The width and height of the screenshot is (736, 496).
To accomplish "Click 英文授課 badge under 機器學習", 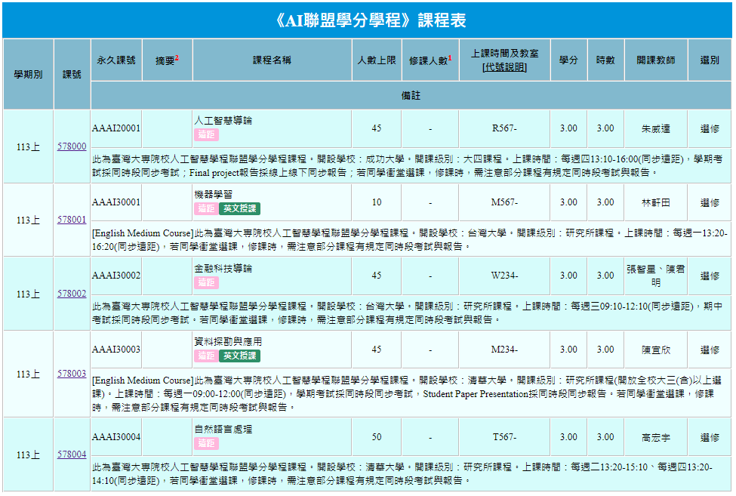I will (x=240, y=208).
